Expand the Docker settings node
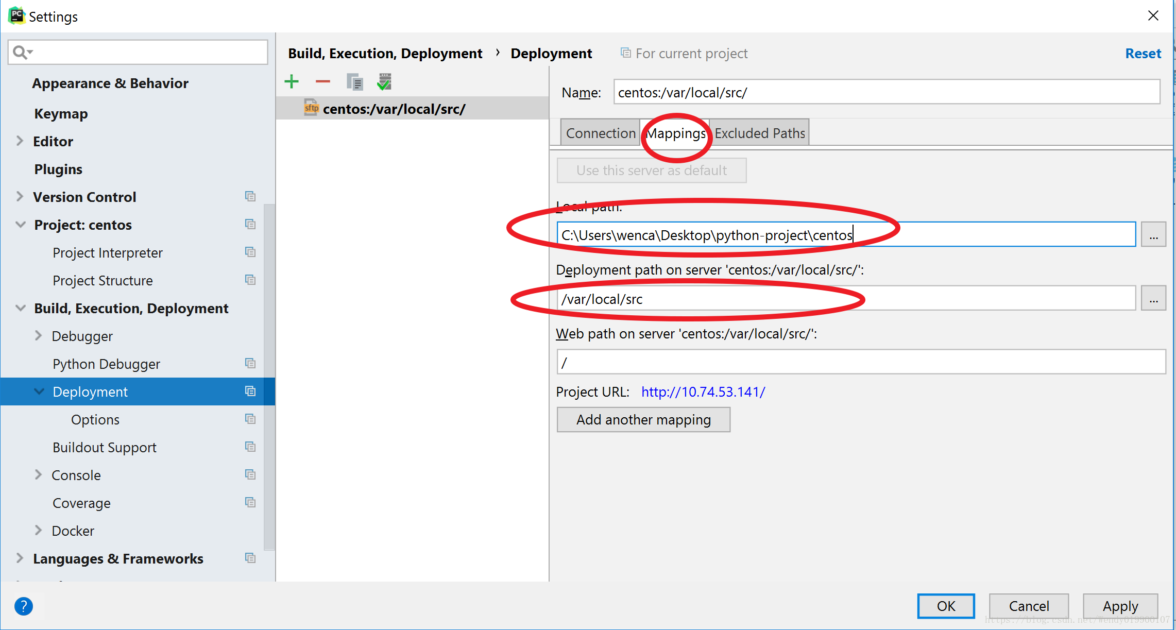 click(x=38, y=531)
